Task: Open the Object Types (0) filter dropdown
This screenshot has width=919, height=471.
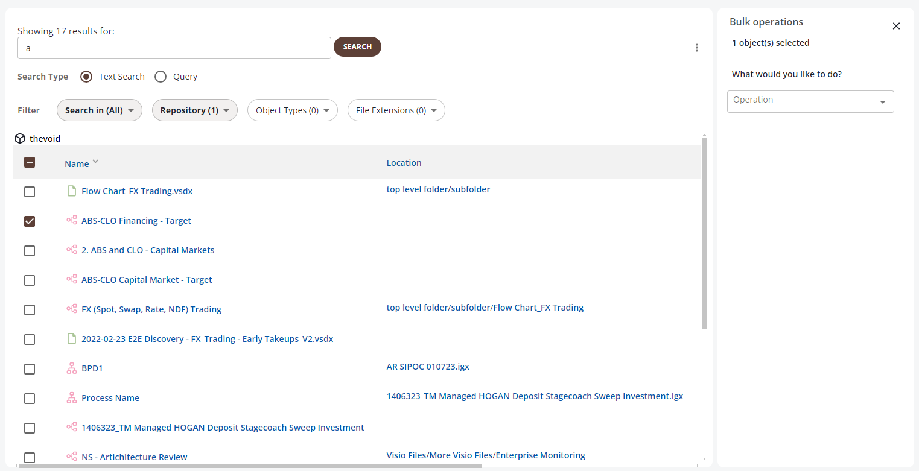Action: pos(292,110)
